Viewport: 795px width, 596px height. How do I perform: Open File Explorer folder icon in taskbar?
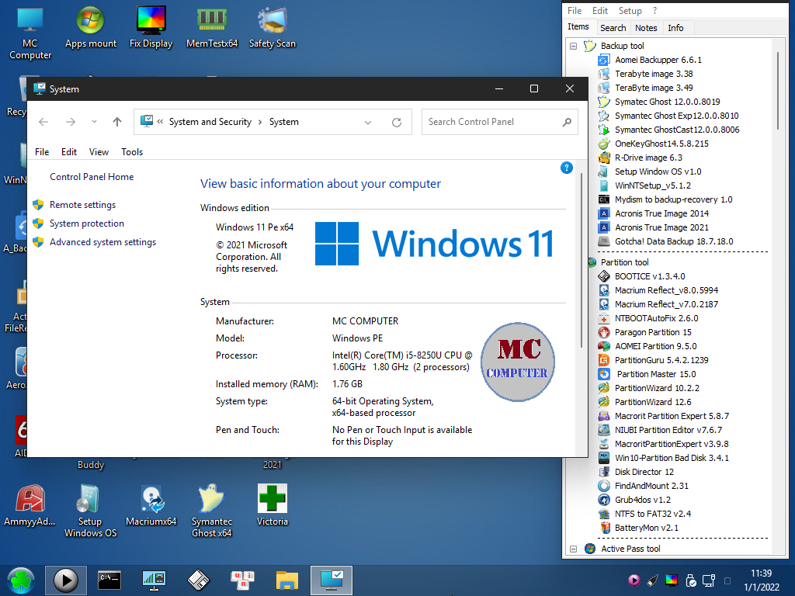(x=287, y=579)
